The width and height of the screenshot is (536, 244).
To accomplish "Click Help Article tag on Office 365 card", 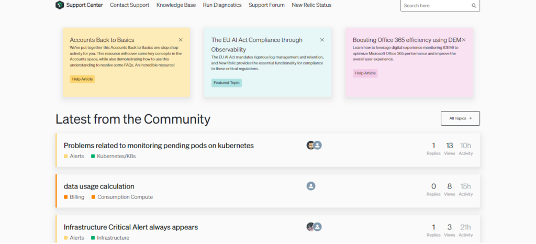I will point(365,73).
